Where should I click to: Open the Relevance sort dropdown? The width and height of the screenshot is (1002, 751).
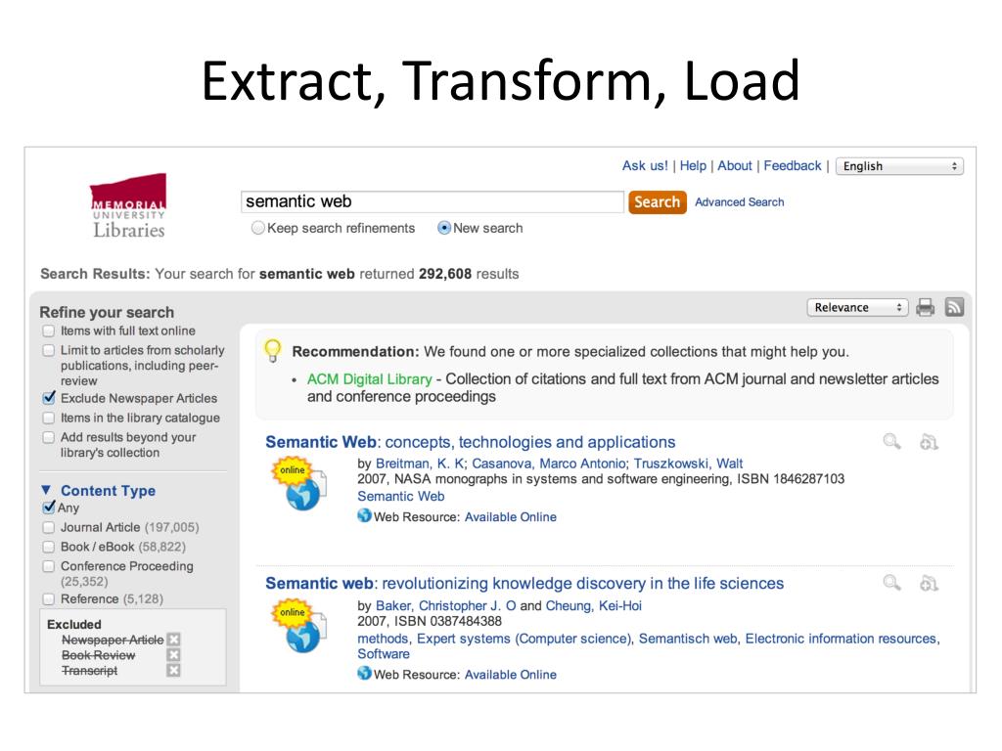(x=857, y=307)
